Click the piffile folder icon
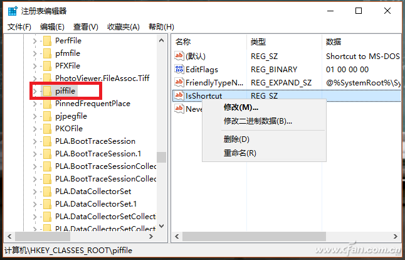This screenshot has width=405, height=260. click(47, 91)
